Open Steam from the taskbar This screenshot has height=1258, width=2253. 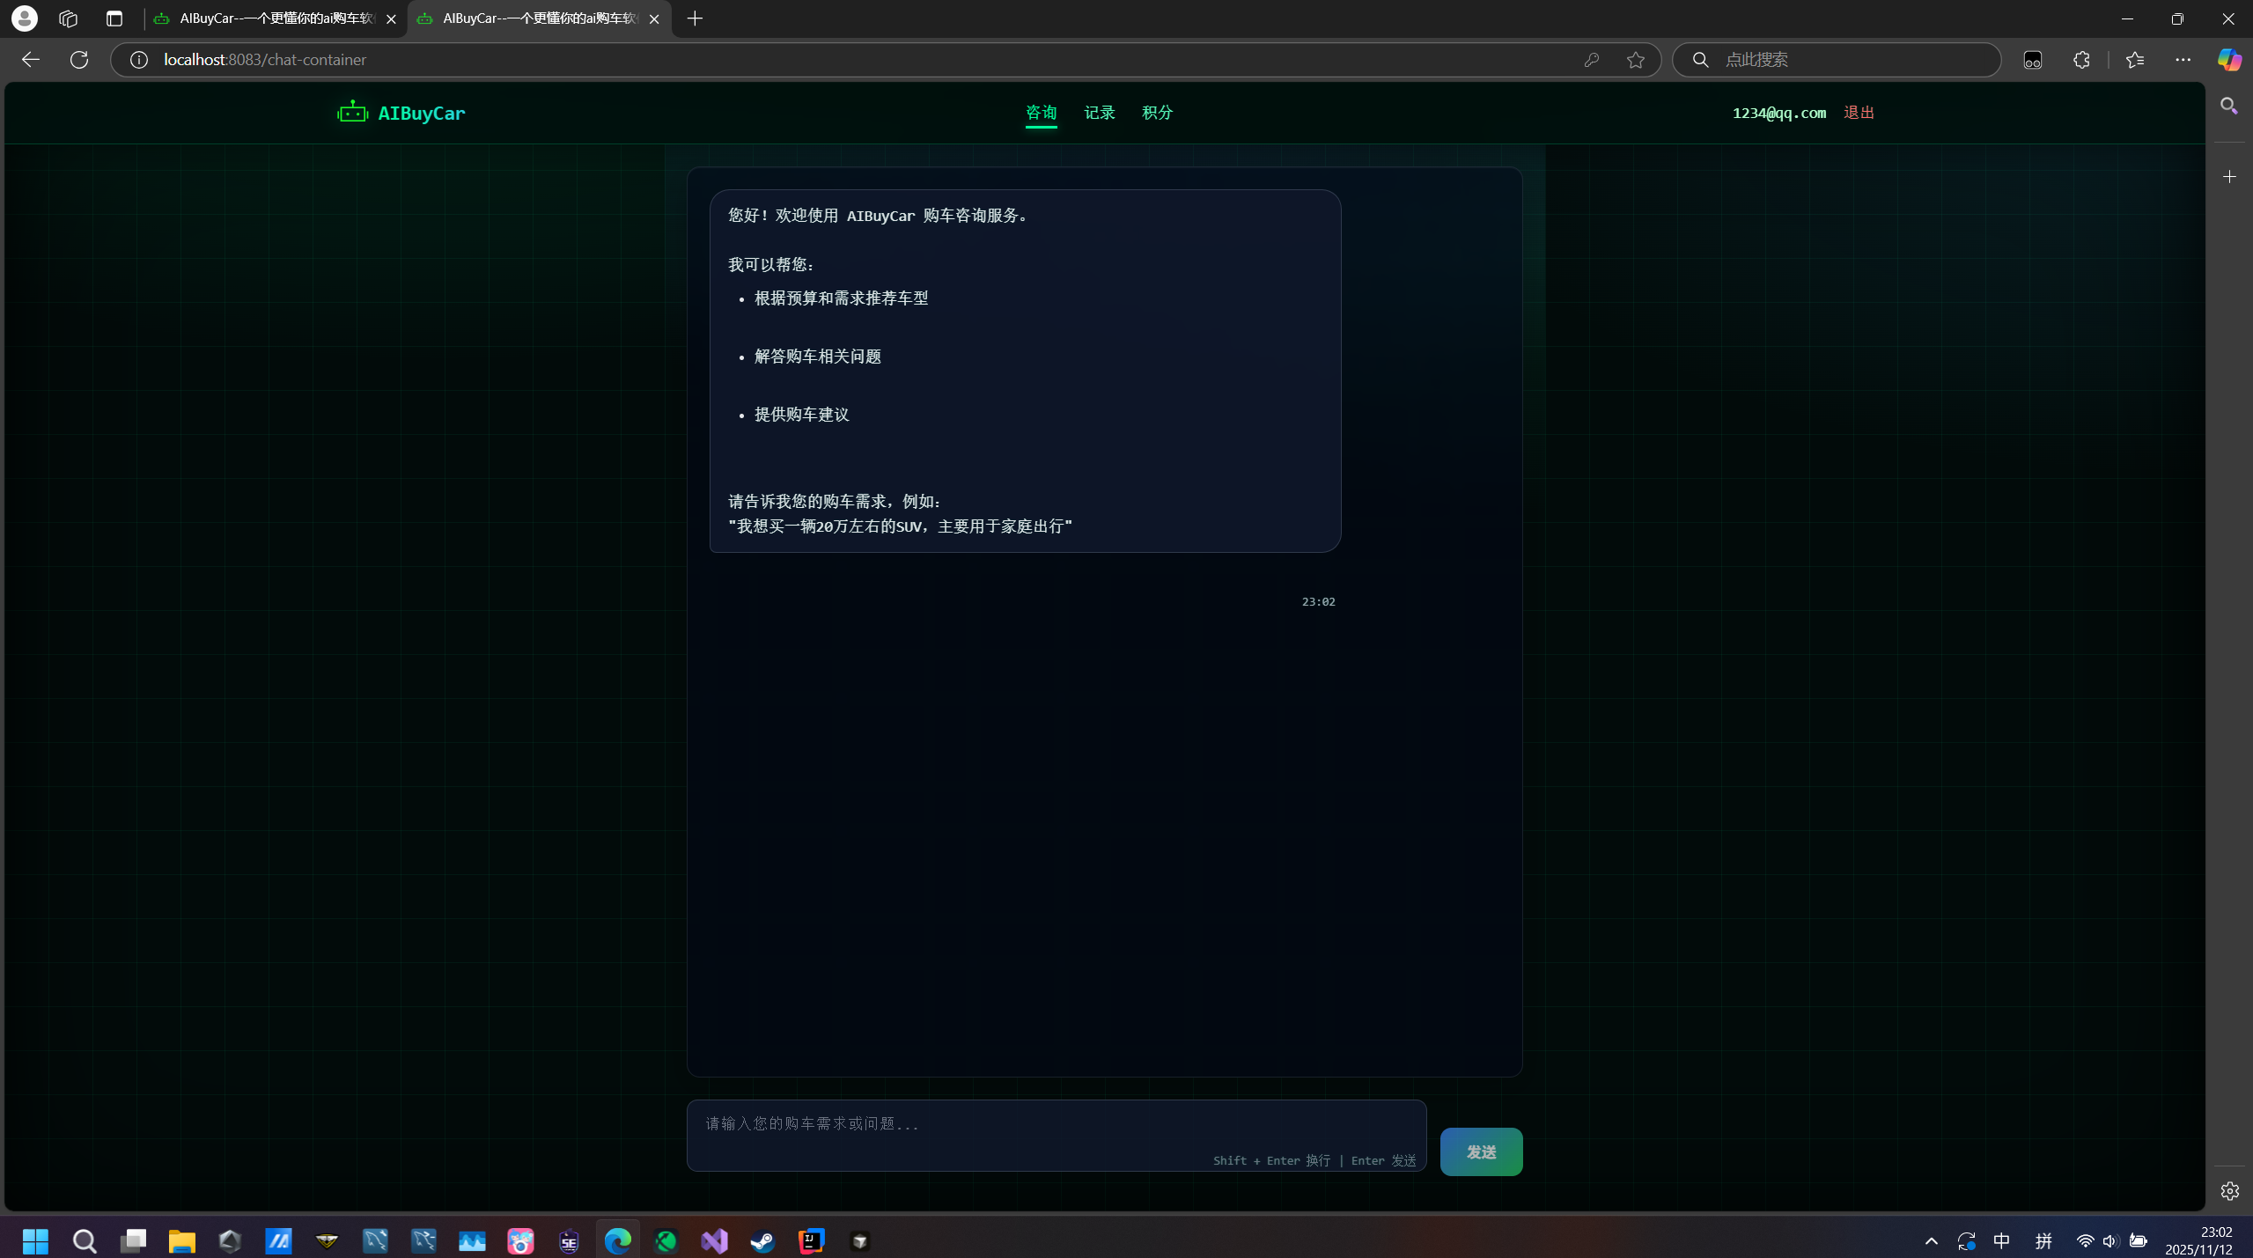[x=762, y=1241]
